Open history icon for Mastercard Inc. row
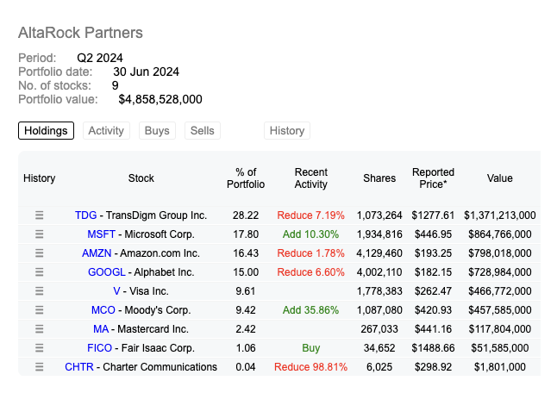Screen dimensions: 557x393 [x=39, y=329]
